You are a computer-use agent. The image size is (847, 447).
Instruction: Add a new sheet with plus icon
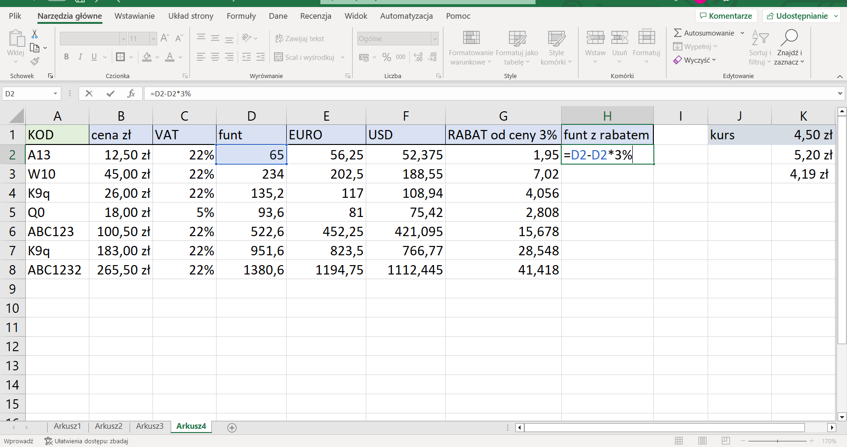point(232,427)
